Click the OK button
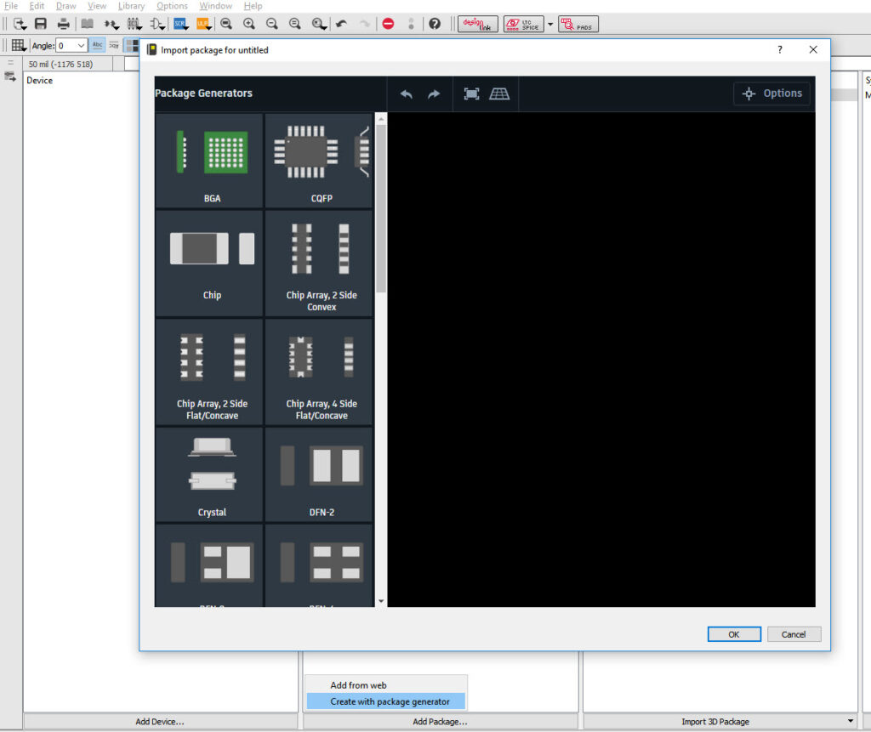 point(734,634)
